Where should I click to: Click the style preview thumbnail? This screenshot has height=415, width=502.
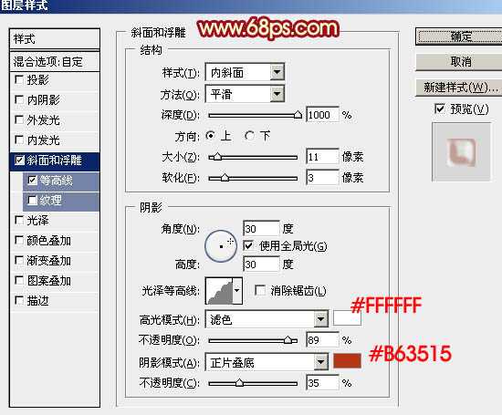pos(461,152)
